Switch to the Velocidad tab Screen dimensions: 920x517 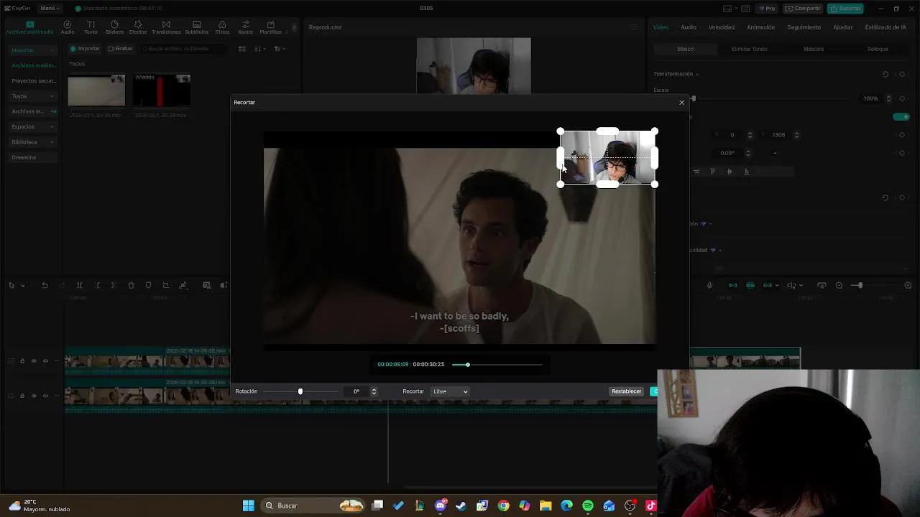click(x=722, y=27)
